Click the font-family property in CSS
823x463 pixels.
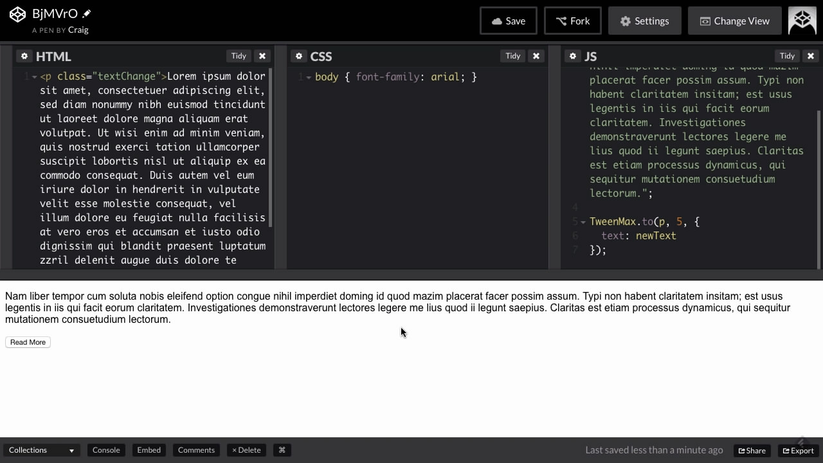pyautogui.click(x=388, y=77)
